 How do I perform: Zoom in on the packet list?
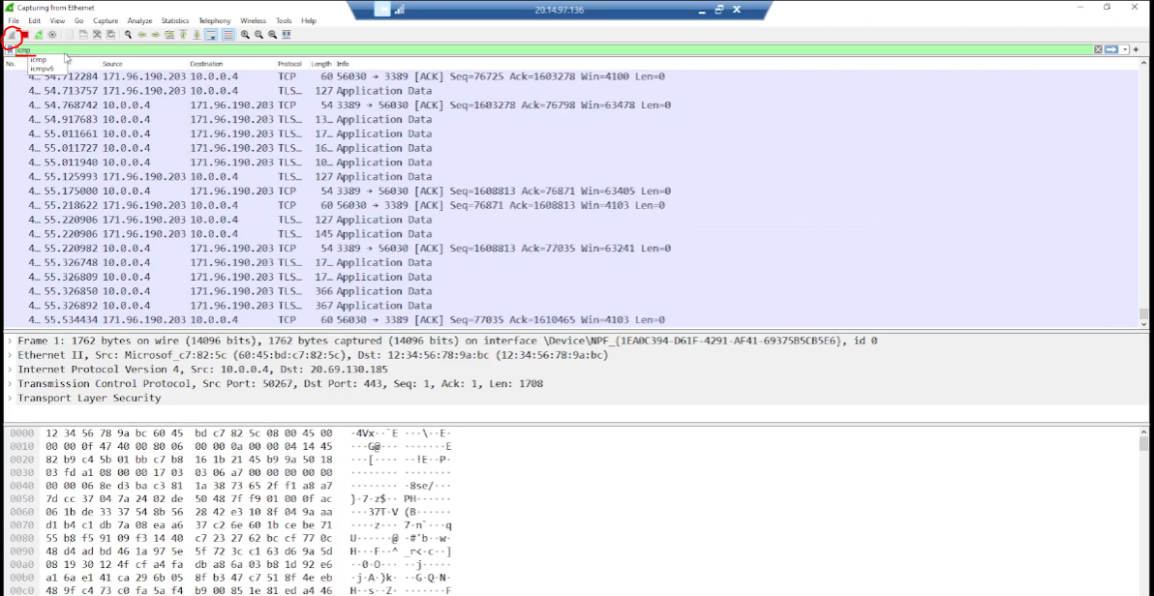coord(245,34)
